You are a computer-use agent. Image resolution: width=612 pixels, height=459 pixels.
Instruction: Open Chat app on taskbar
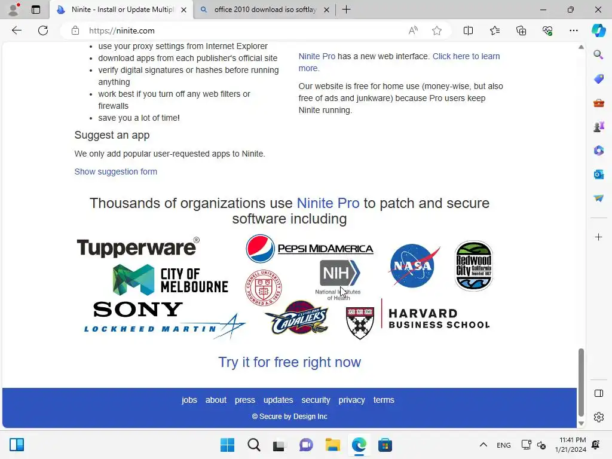click(306, 445)
